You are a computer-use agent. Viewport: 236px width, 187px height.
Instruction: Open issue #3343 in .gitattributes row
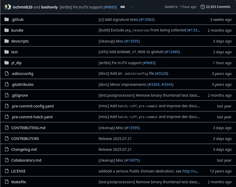tap(167, 85)
